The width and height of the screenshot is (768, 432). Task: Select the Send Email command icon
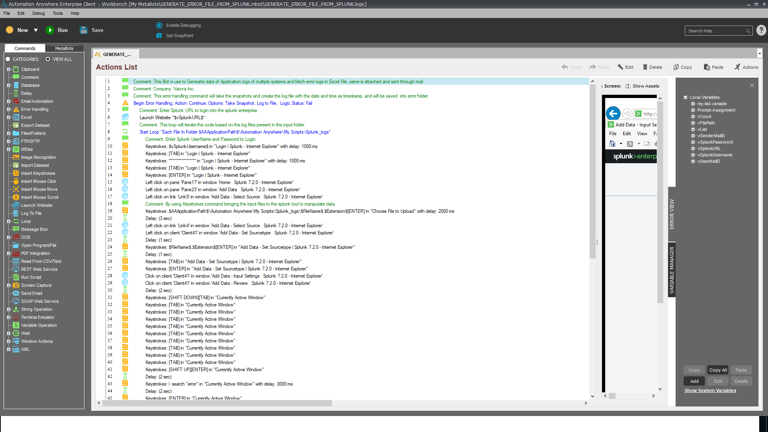[16, 293]
